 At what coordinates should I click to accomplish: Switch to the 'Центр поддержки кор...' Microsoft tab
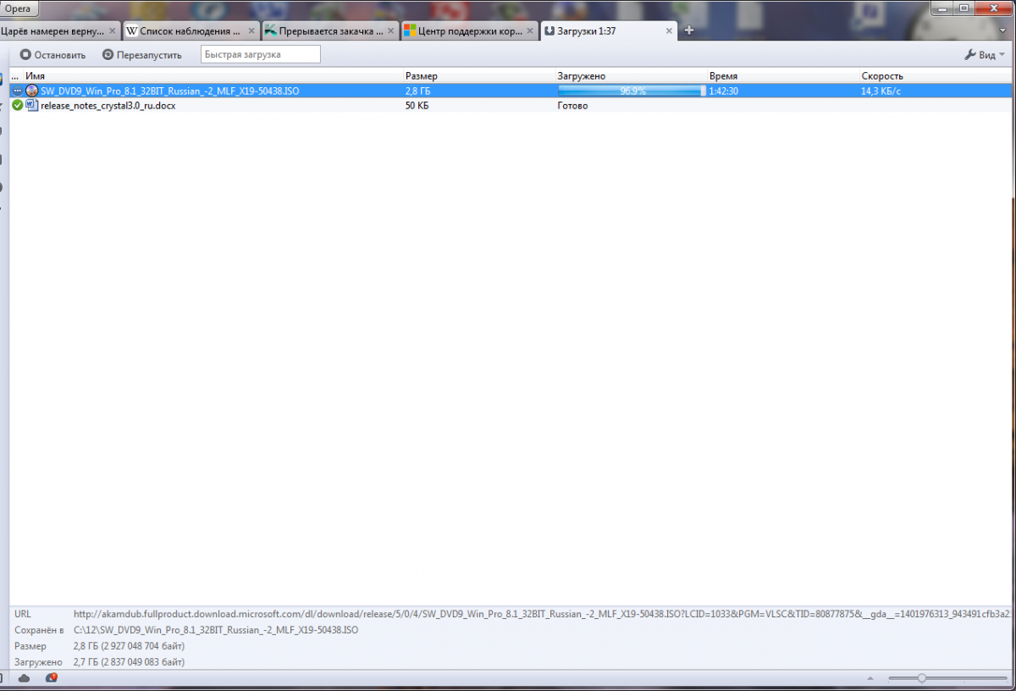pyautogui.click(x=471, y=31)
